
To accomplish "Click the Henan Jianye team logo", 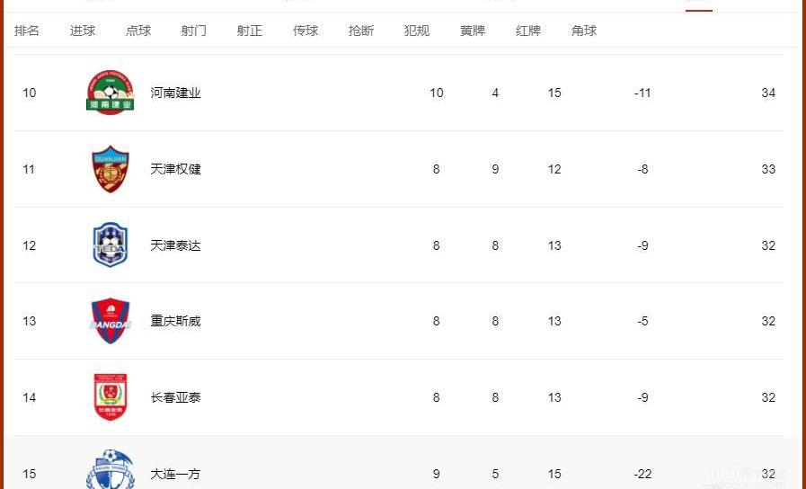I will 110,93.
